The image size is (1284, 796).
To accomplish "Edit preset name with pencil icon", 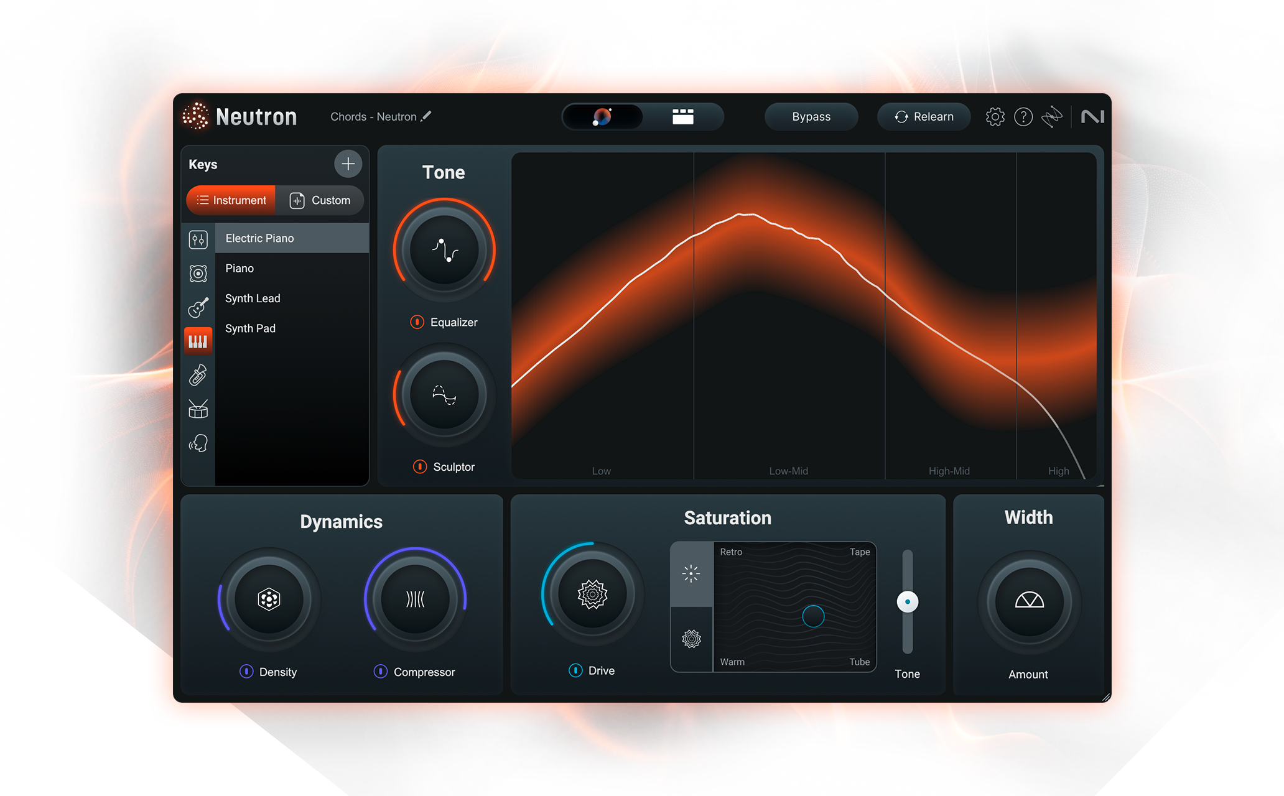I will (426, 116).
